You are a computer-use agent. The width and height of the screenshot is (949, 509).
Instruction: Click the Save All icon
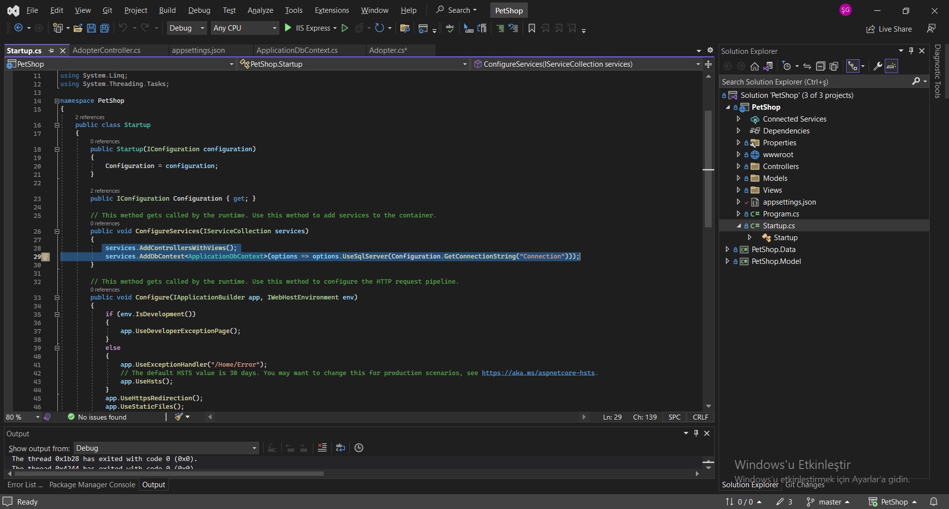[105, 28]
